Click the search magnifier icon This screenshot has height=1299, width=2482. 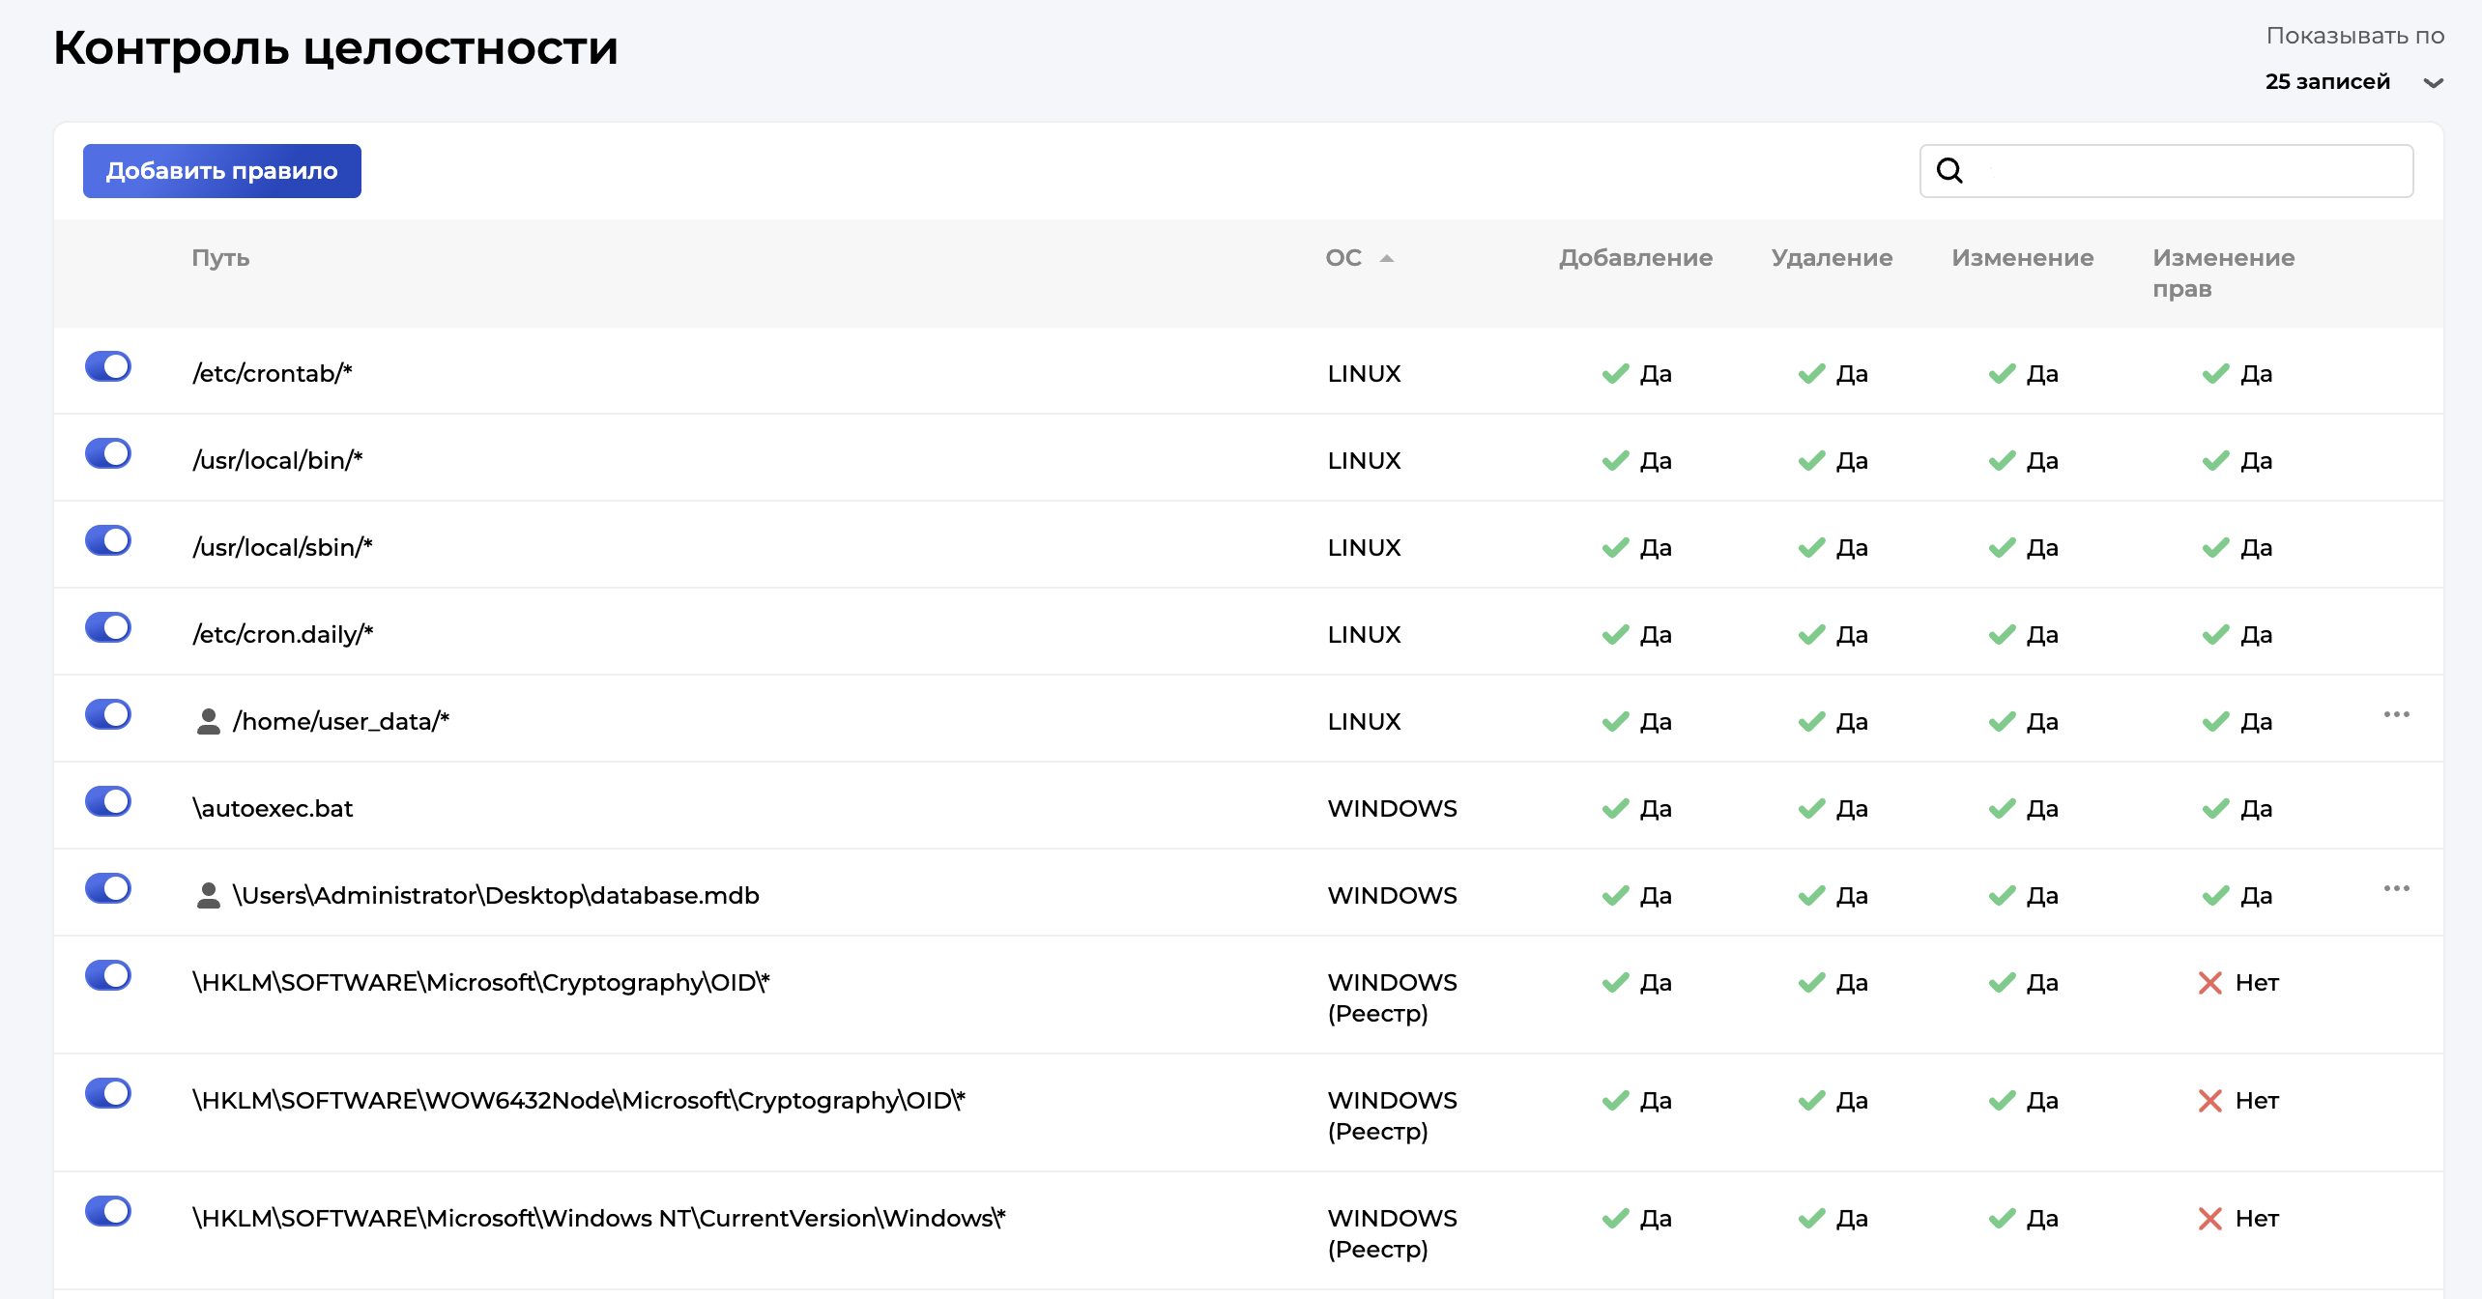click(x=1949, y=171)
